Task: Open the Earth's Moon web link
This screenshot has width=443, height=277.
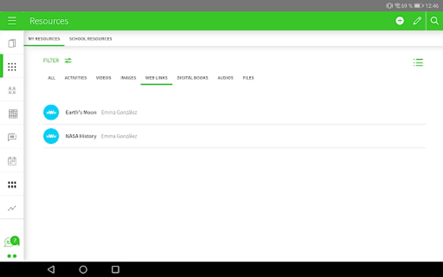Action: [81, 112]
